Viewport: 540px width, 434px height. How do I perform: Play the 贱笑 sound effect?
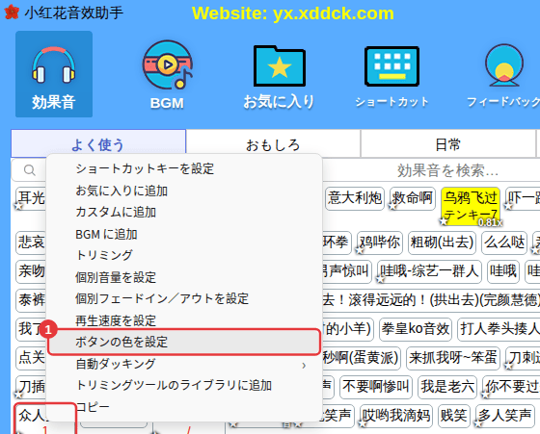coord(454,416)
